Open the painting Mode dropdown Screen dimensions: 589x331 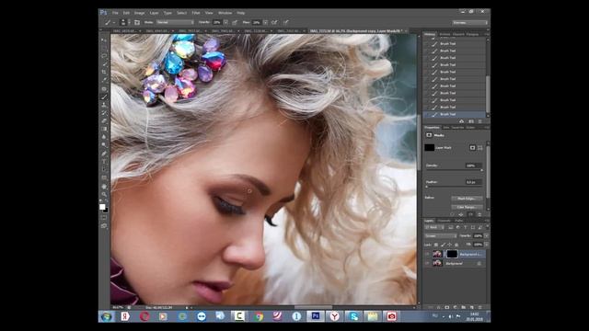[175, 22]
